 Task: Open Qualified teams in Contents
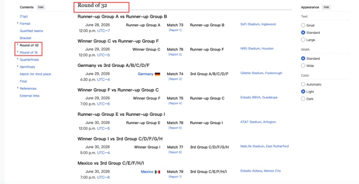(x=31, y=31)
